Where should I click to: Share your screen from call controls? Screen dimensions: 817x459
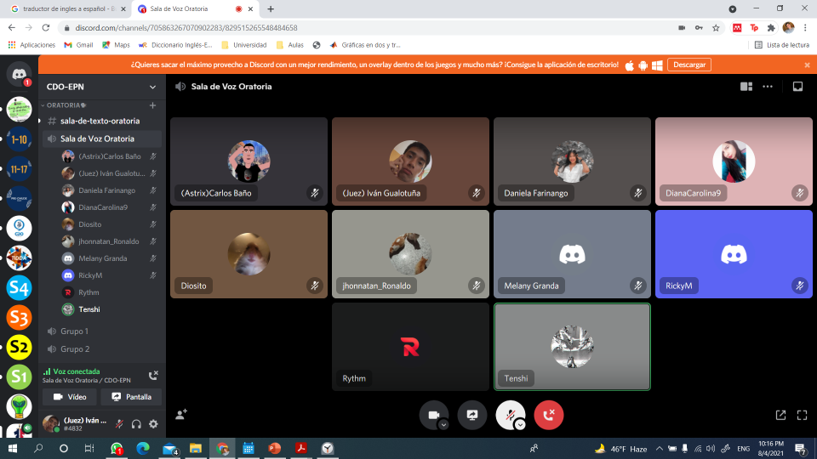click(x=472, y=415)
